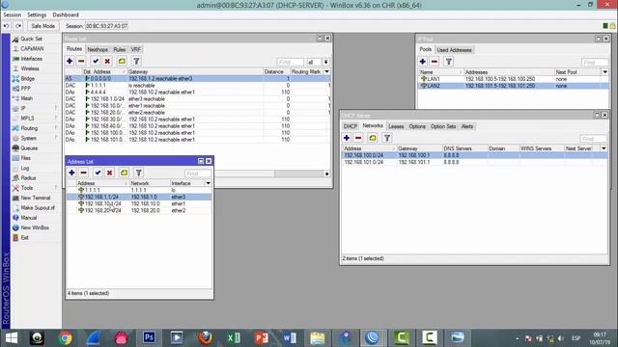Viewport: 618px width, 347px height.
Task: Open Mesh in sidebar
Action: pos(27,98)
